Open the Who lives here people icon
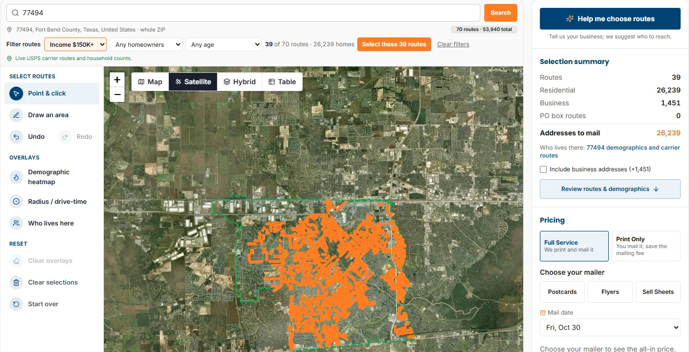 (16, 224)
